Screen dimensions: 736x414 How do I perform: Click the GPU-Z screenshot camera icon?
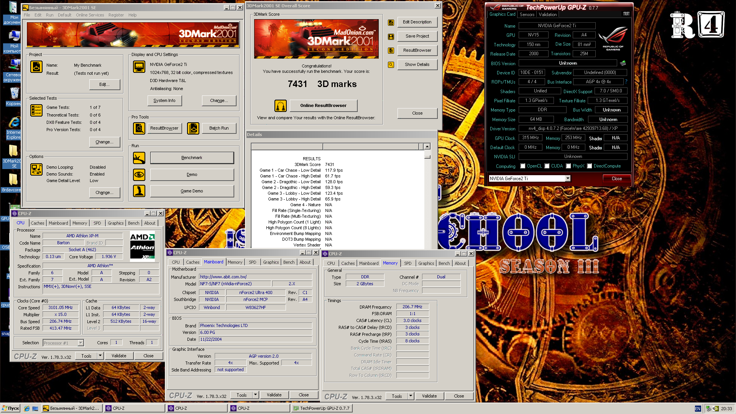[x=626, y=14]
